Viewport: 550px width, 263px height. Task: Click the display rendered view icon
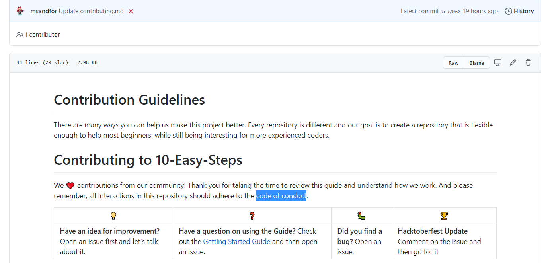(498, 62)
